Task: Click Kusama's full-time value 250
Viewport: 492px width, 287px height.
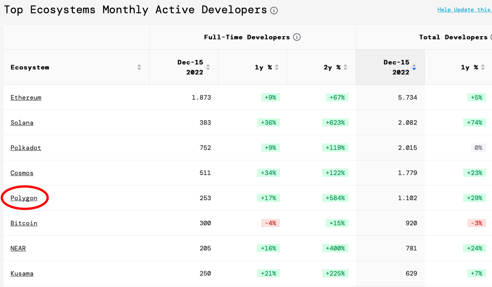Action: click(x=205, y=274)
